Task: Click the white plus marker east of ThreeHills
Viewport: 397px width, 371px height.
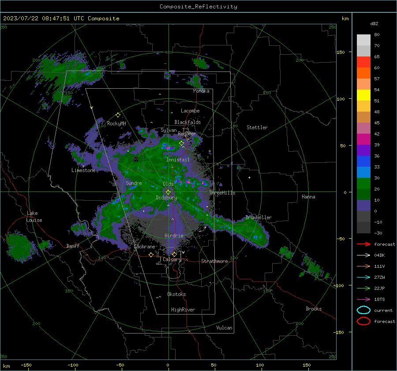Action: 249,177
